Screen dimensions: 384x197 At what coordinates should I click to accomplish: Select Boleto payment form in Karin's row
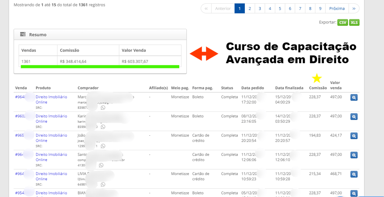[x=198, y=116]
